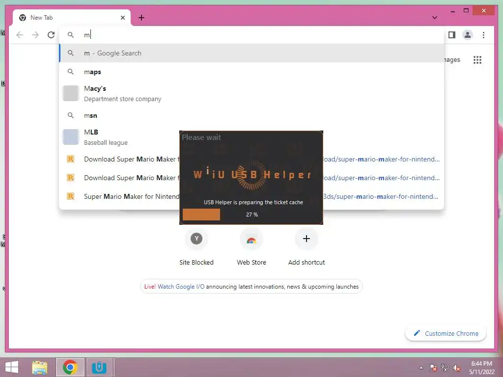The width and height of the screenshot is (503, 377).
Task: Click the network tray icon
Action: tap(445, 368)
